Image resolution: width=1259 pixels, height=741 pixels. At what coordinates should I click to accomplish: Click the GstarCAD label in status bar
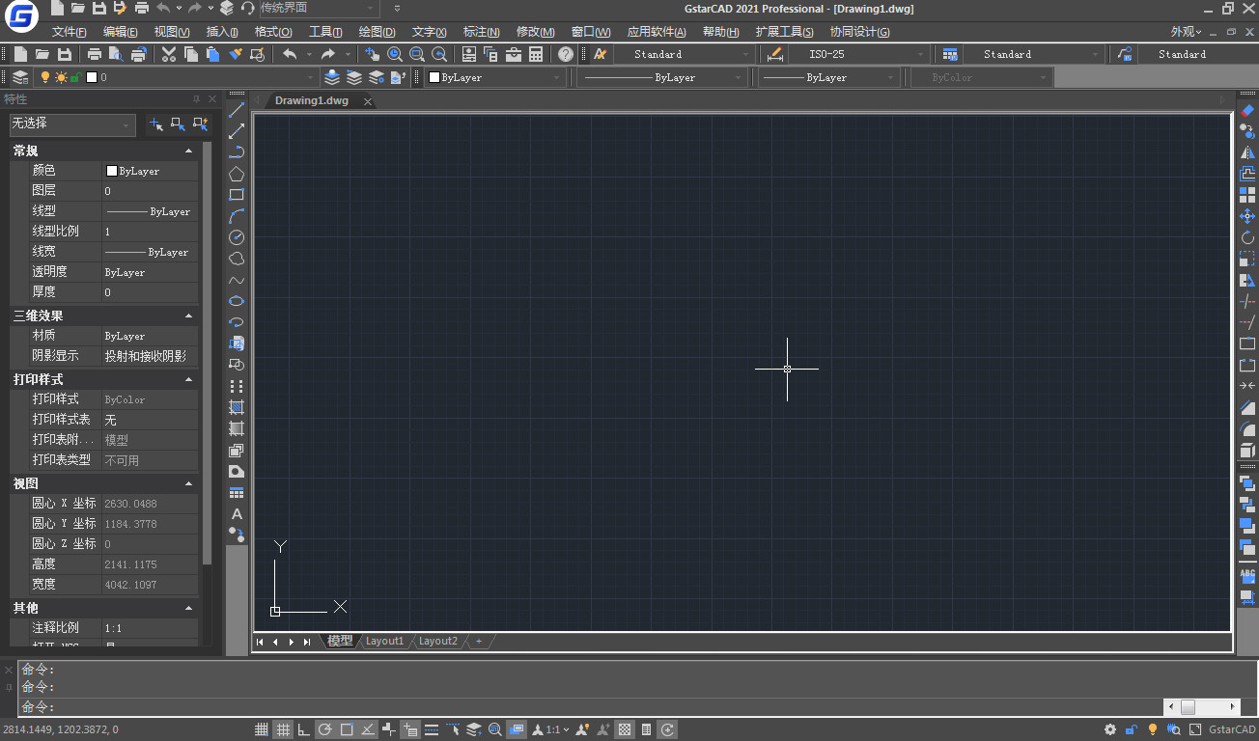[1232, 729]
